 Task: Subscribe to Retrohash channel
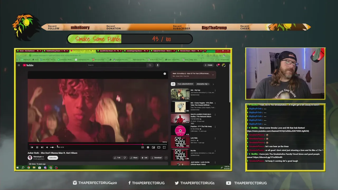[x=53, y=158]
